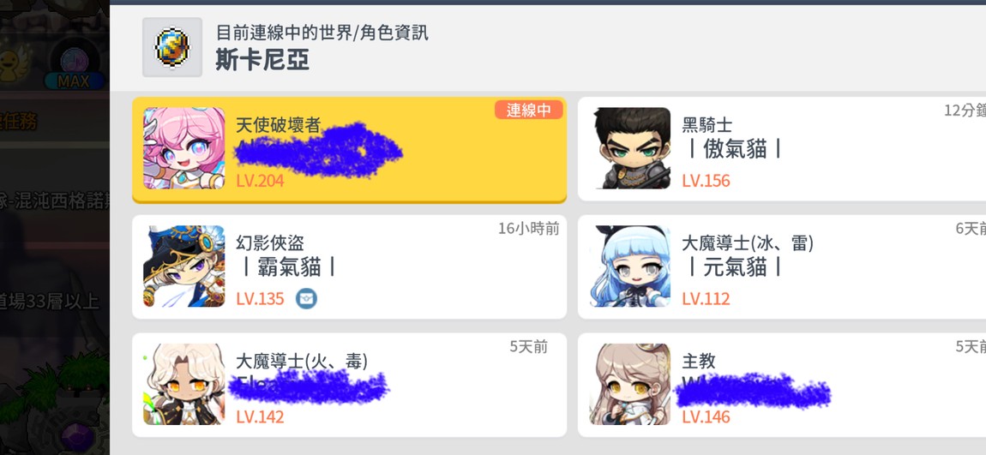Choose the 丨霸氣貓丨 character card
The image size is (986, 455).
point(349,267)
